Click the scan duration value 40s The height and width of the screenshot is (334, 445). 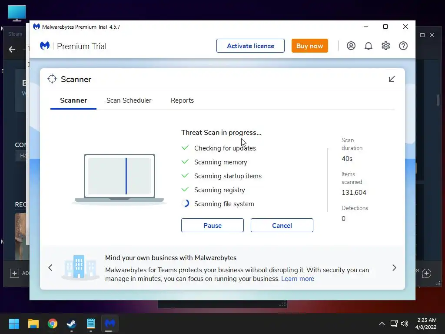click(347, 159)
